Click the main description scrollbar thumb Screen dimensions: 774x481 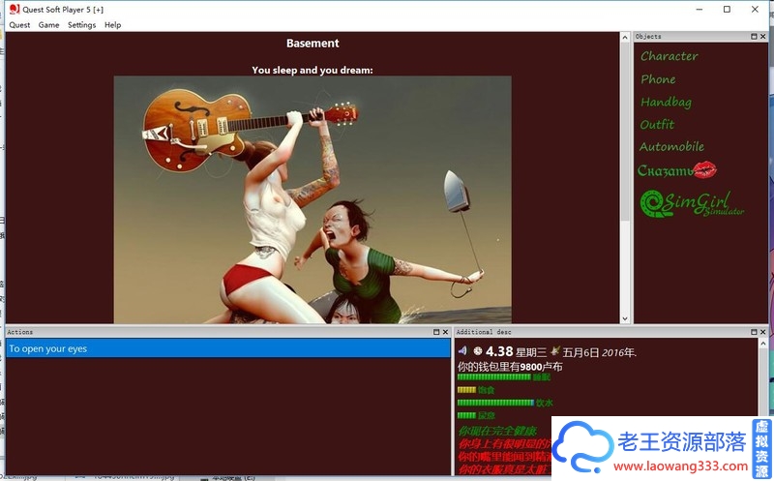[x=625, y=132]
